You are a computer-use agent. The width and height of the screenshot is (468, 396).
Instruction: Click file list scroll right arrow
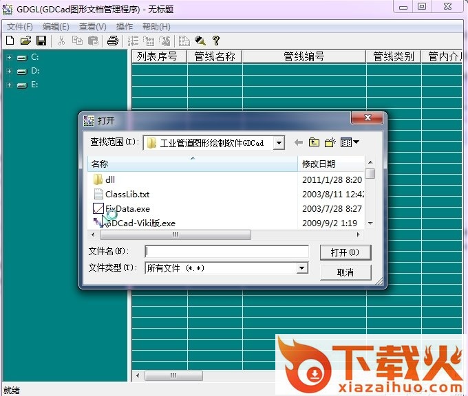coord(358,234)
